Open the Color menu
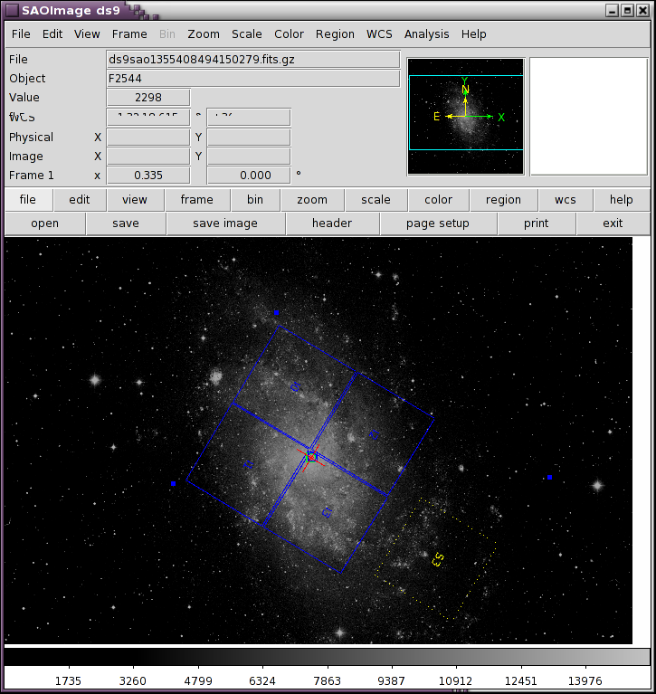 [289, 34]
